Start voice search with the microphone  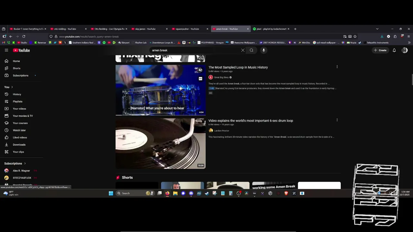coord(264,50)
